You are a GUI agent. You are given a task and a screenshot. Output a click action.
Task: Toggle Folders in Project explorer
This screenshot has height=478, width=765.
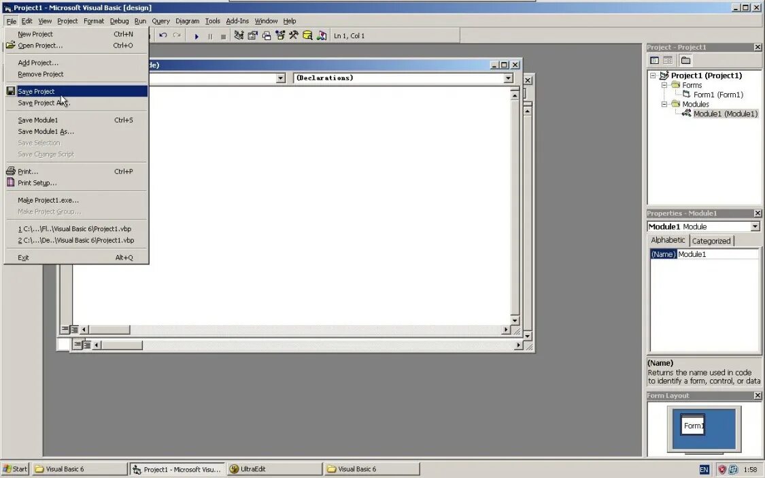pyautogui.click(x=685, y=61)
